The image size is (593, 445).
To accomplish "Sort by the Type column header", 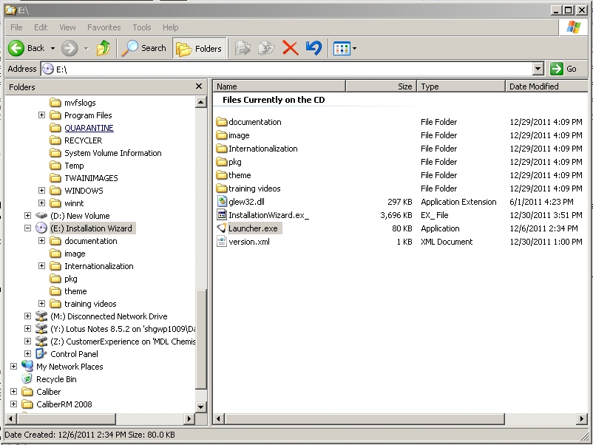I will point(461,86).
